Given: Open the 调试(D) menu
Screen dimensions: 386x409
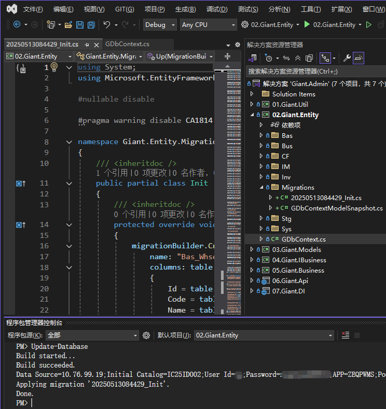Looking at the screenshot, I should [x=216, y=9].
